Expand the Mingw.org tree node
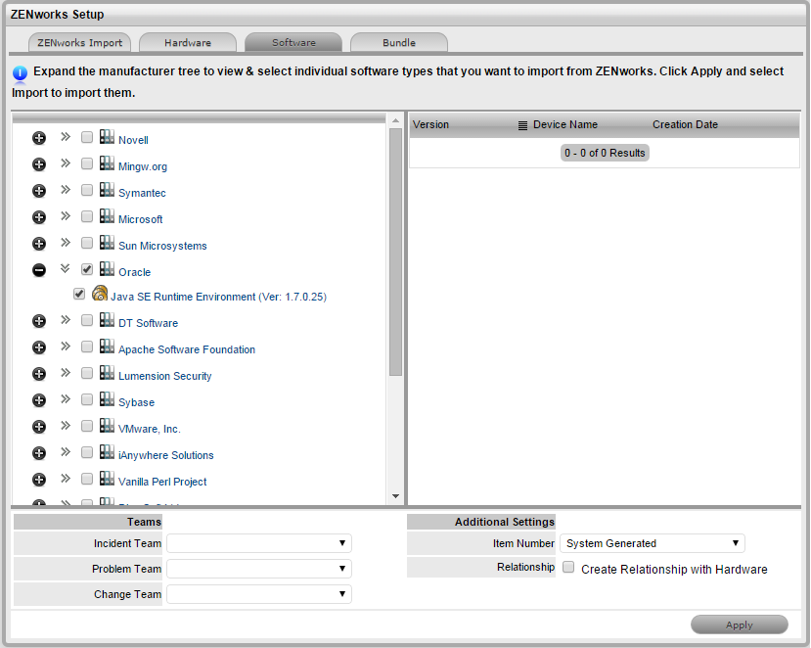The image size is (811, 648). [x=39, y=164]
